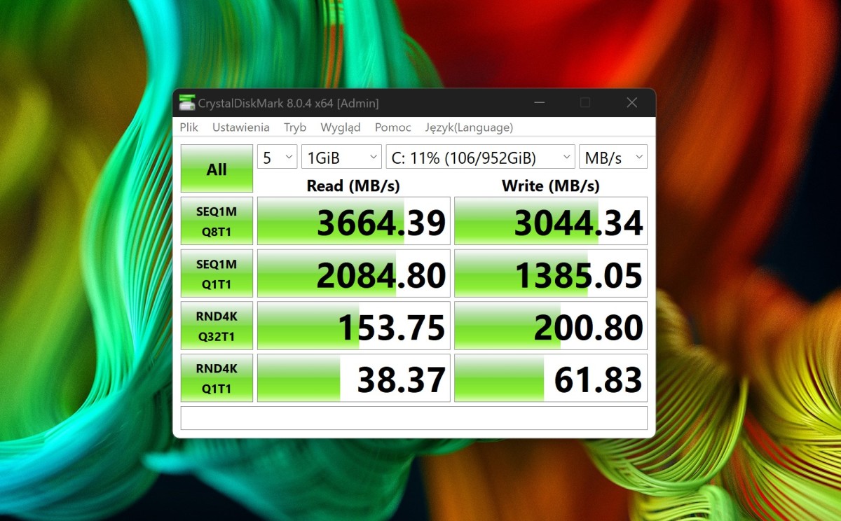Launch the RND4K Q1T1 benchmark
Screen dimensions: 841x521
coord(217,378)
